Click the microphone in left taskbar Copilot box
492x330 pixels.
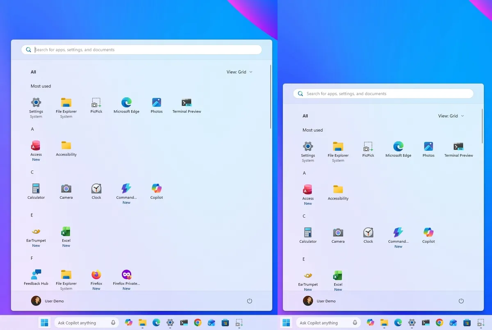(x=113, y=323)
